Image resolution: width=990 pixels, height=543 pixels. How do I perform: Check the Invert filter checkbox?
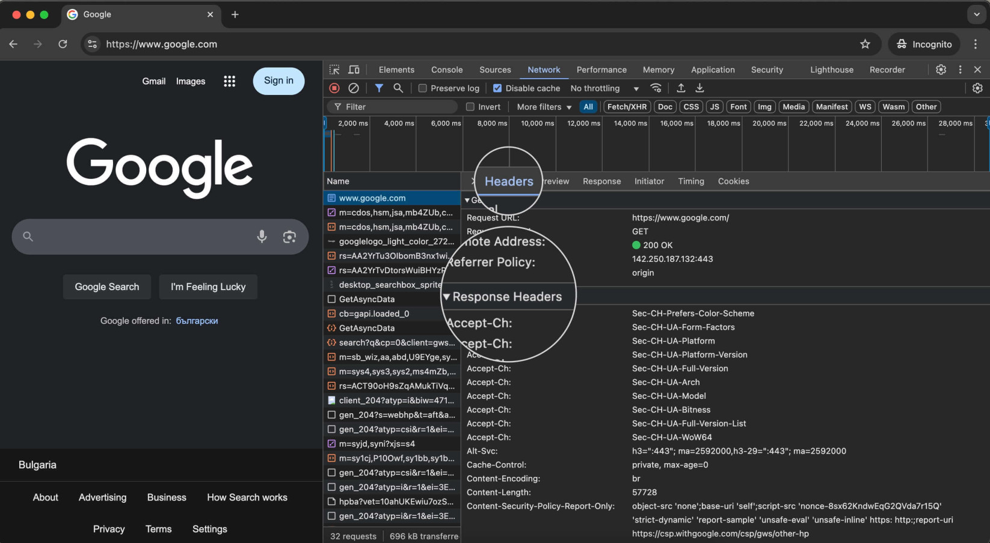(x=470, y=107)
